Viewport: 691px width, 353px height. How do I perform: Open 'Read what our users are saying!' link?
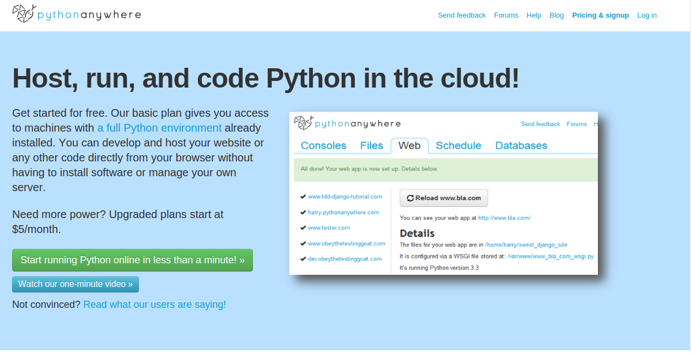(155, 305)
